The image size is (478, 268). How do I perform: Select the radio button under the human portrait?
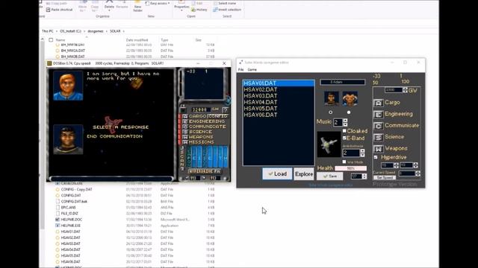[330, 112]
